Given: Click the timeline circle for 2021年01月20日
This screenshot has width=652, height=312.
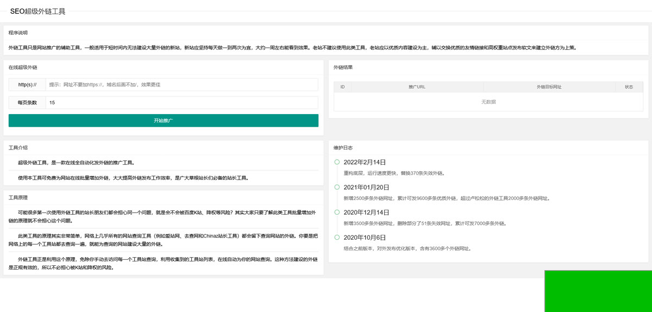Looking at the screenshot, I should pos(337,187).
